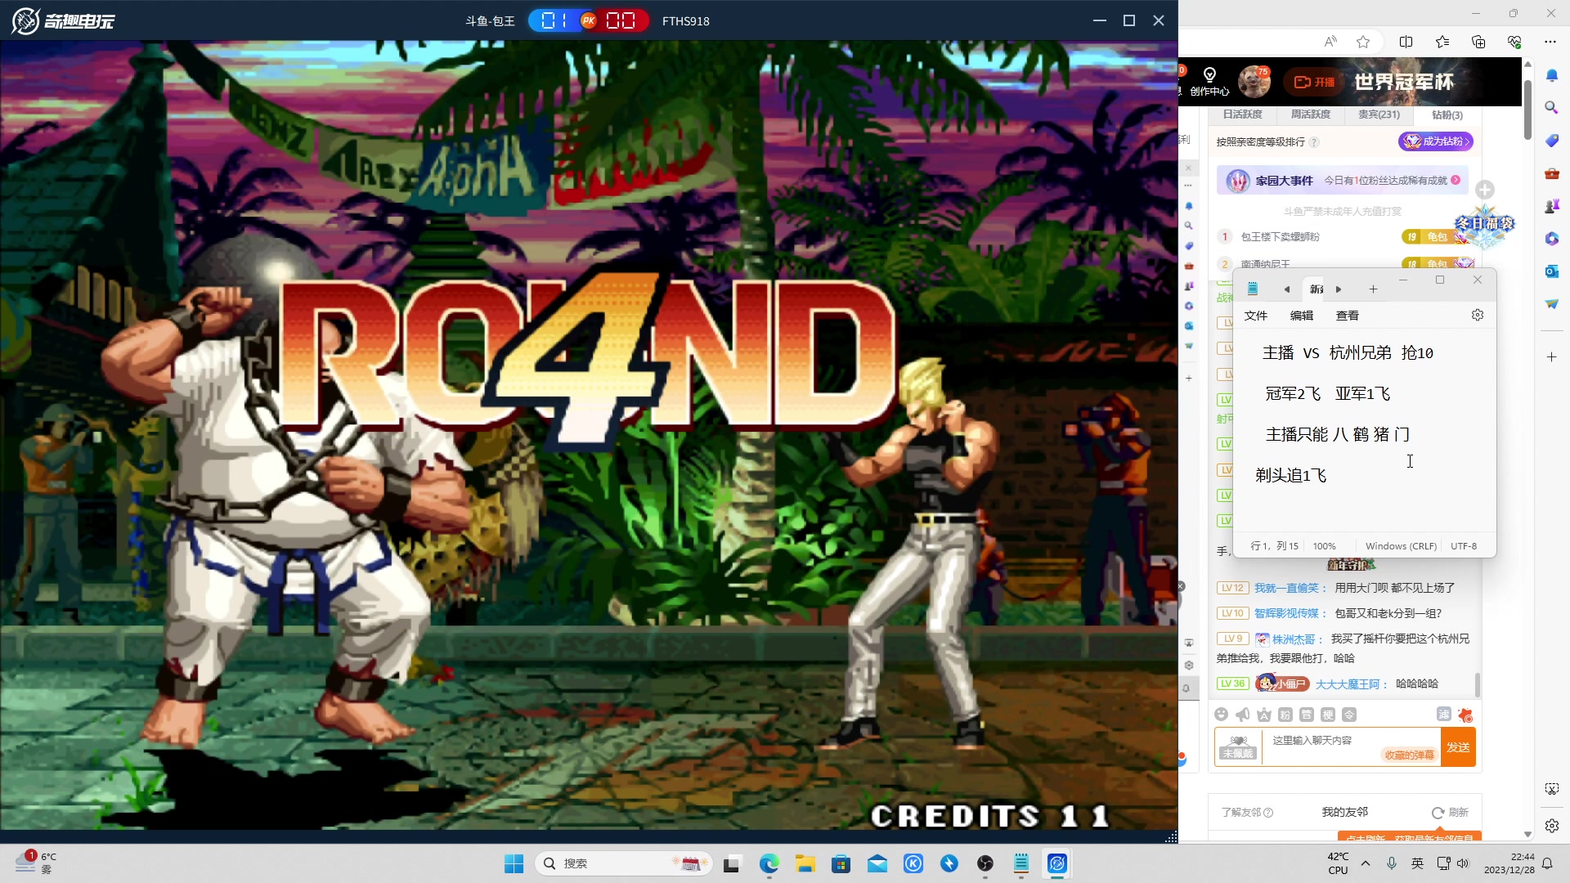This screenshot has width=1570, height=883.
Task: Add page to favorites star icon
Action: click(1363, 42)
